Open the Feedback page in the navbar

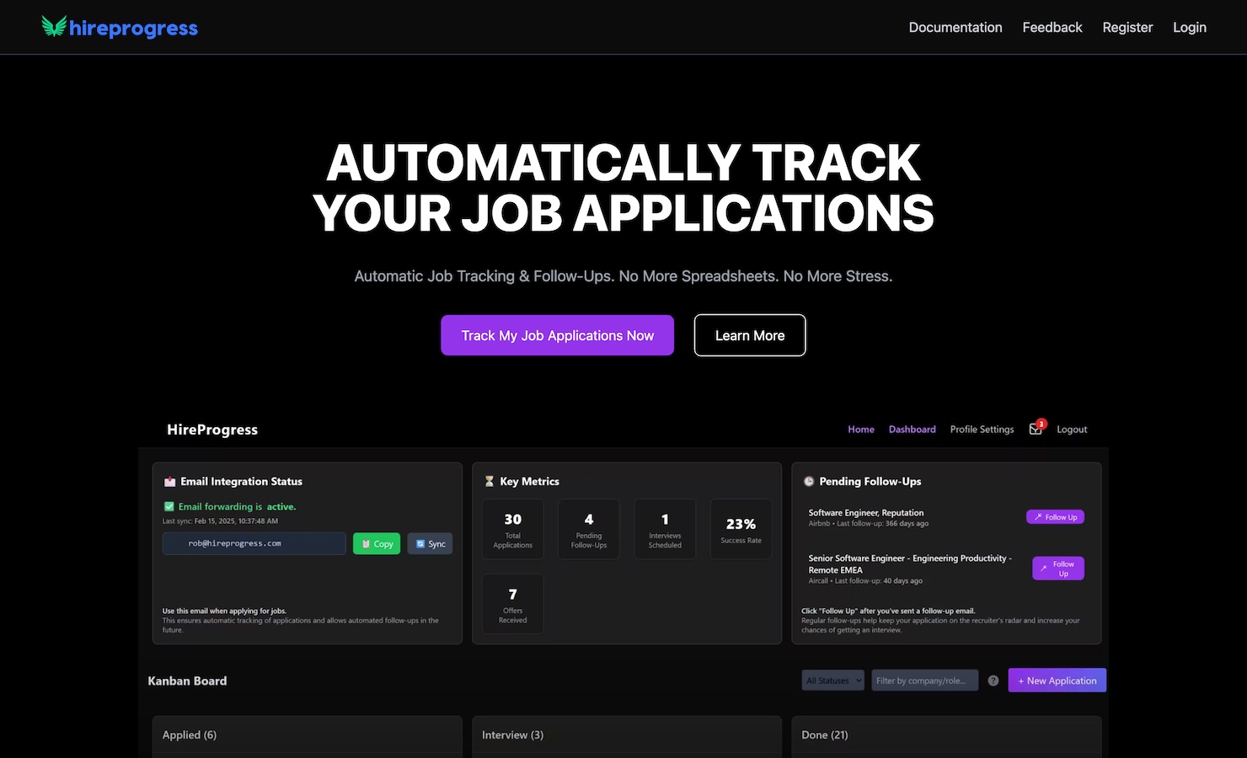coord(1052,28)
